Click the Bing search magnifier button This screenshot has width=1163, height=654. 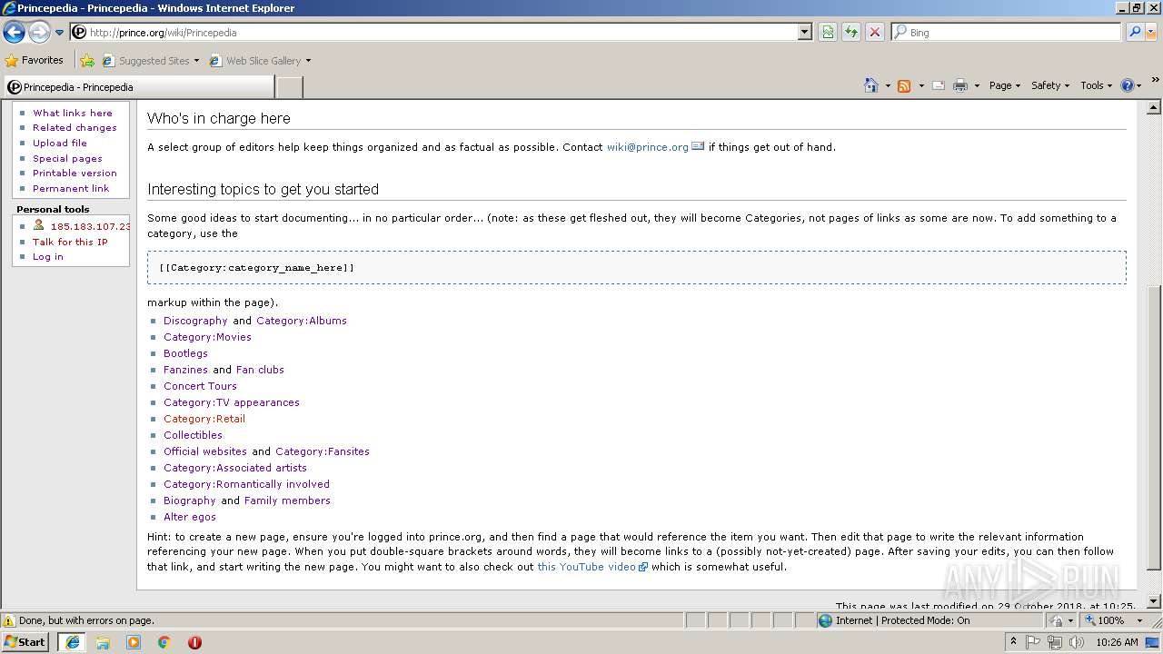(x=1135, y=32)
